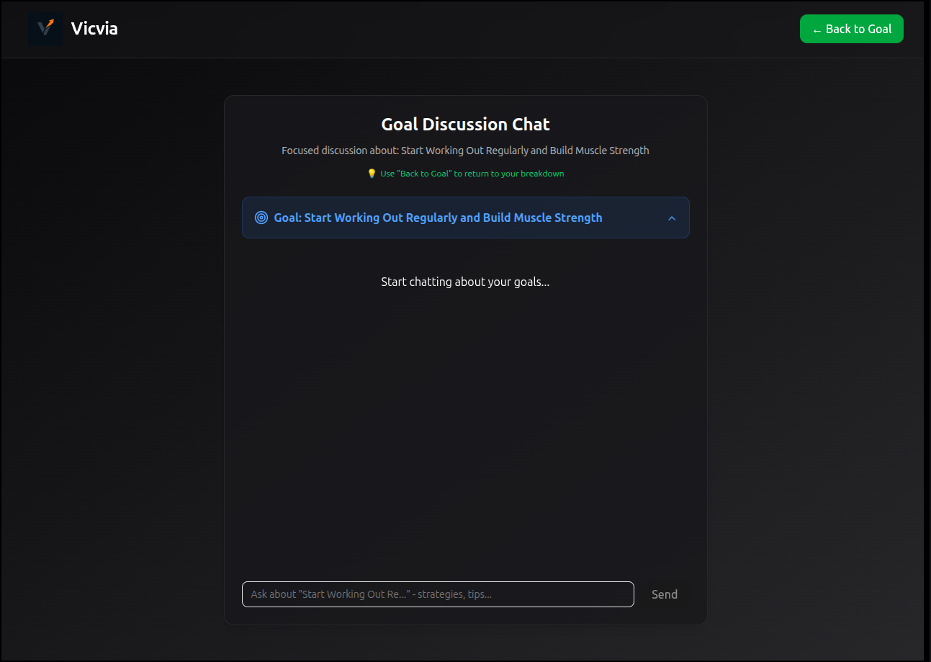The height and width of the screenshot is (662, 931).
Task: Click the Start chatting about your goals placeholder
Action: 465,282
